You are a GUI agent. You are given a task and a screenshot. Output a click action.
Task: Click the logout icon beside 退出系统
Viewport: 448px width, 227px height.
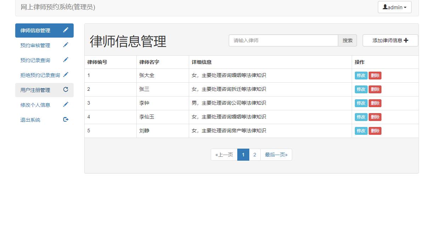point(66,120)
